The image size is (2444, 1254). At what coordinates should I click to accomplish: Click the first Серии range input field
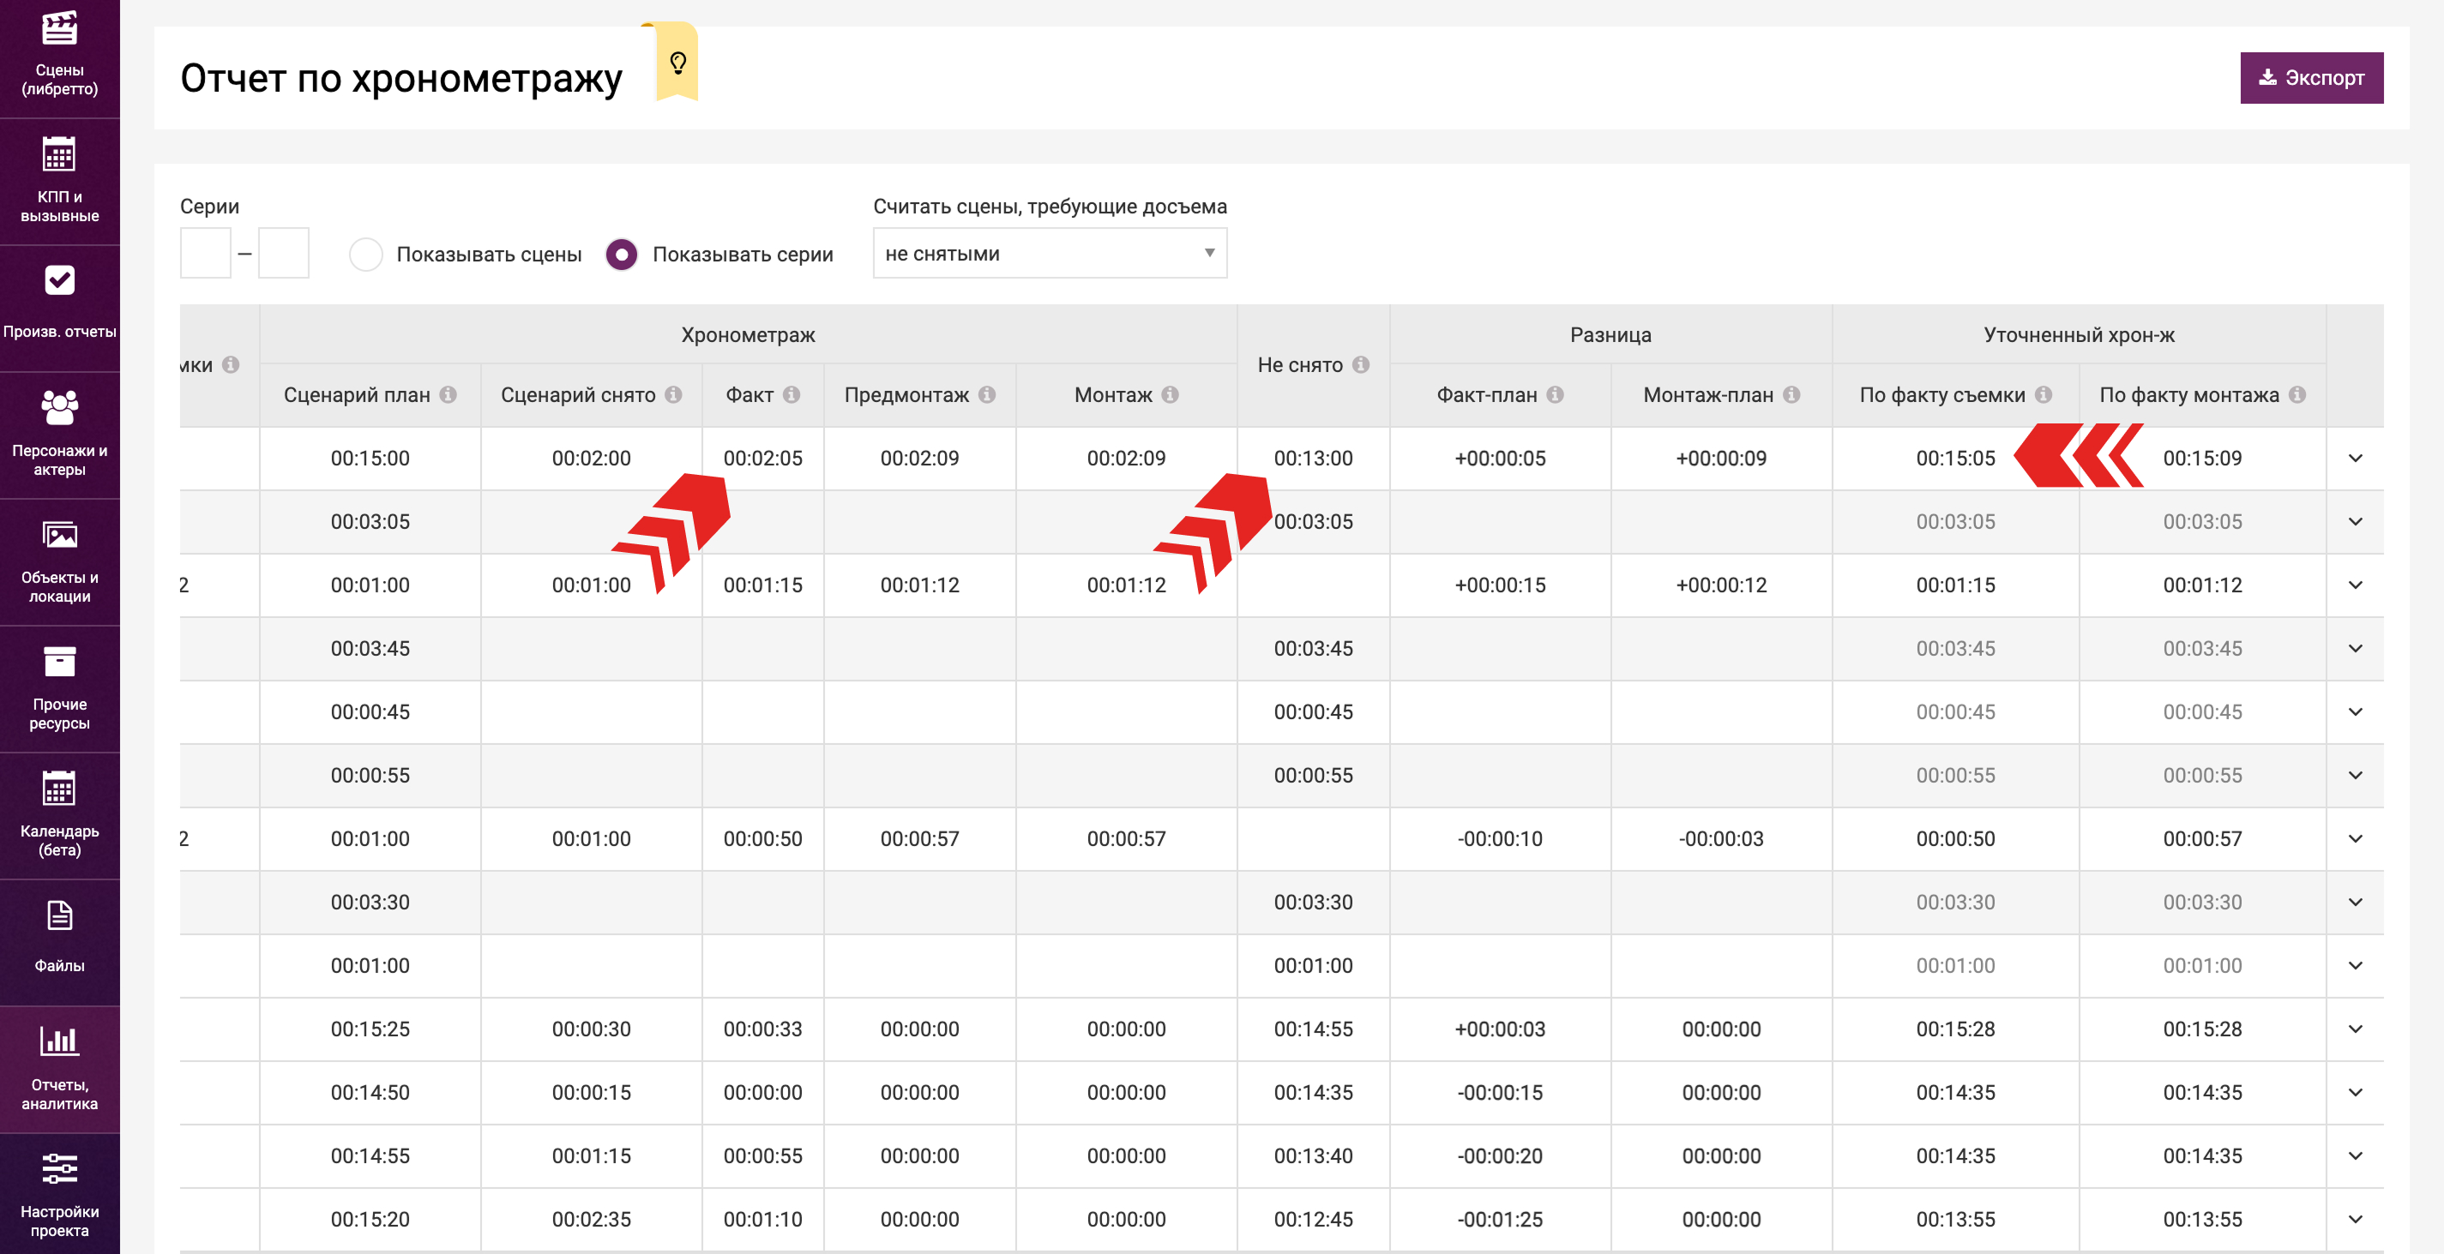[x=205, y=253]
